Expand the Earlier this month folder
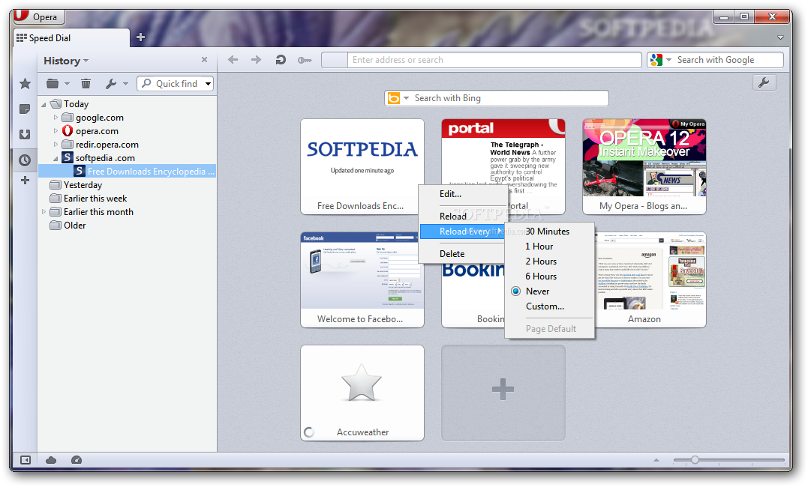Viewport: 808px width, 487px height. tap(44, 211)
